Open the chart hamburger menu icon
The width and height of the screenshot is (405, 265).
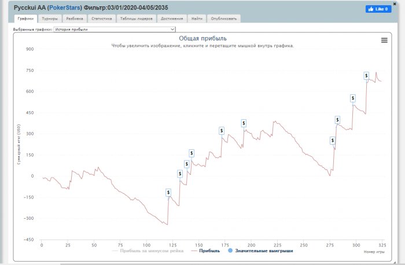(384, 40)
